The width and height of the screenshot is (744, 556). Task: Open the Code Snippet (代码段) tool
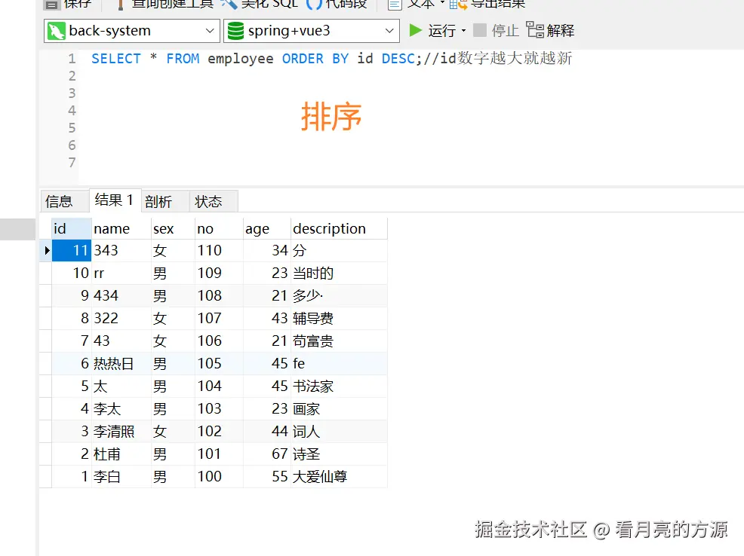pyautogui.click(x=337, y=5)
